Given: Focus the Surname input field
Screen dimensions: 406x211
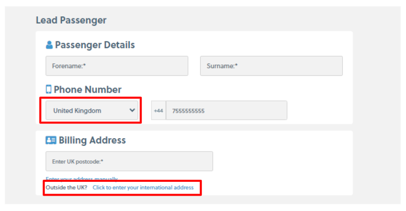Looking at the screenshot, I should tap(271, 66).
